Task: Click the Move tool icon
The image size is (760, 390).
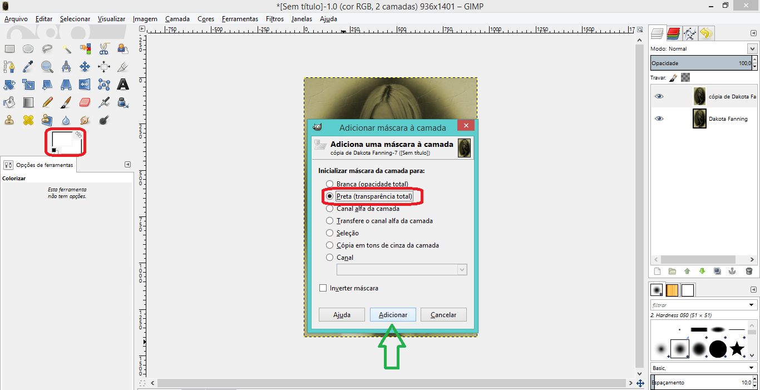Action: (85, 67)
